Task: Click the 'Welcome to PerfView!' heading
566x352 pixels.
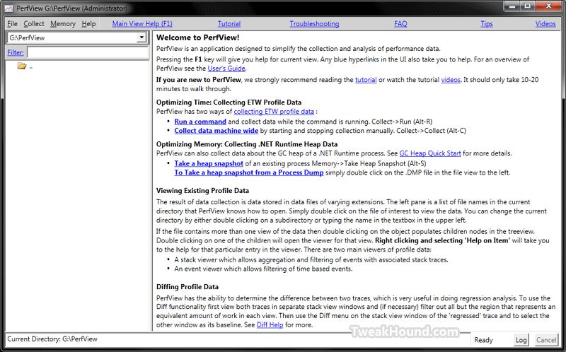Action: 198,37
